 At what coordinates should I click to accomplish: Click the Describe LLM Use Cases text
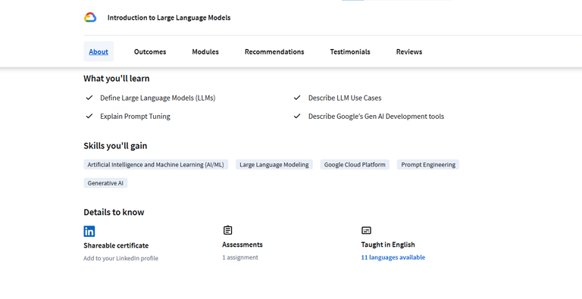[345, 98]
